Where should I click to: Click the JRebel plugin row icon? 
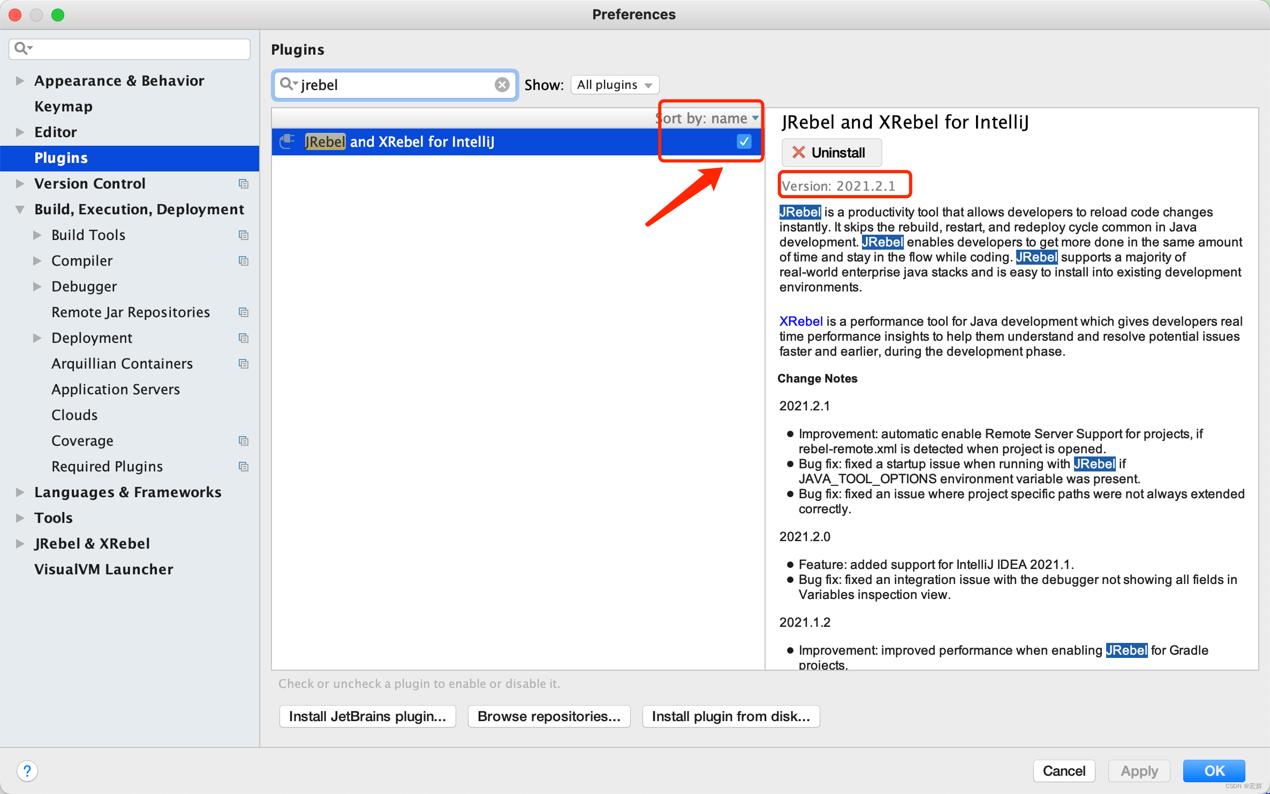[x=287, y=141]
